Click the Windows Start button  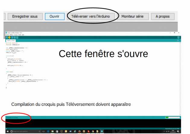click(7, 132)
